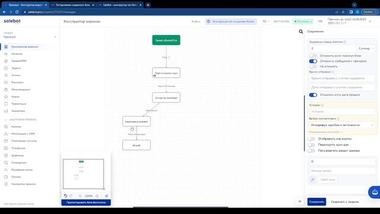Expand Расширенные настройки section

[326, 132]
